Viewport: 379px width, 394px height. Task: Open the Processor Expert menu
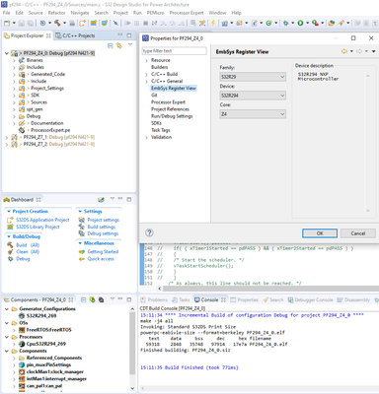click(187, 13)
